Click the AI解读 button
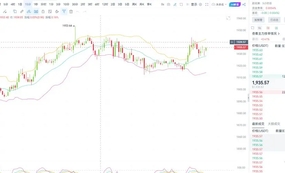 click(x=235, y=4)
